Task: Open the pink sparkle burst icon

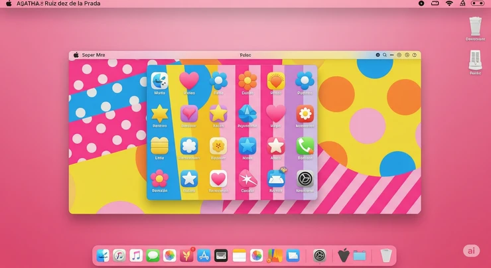Action: 247,178
